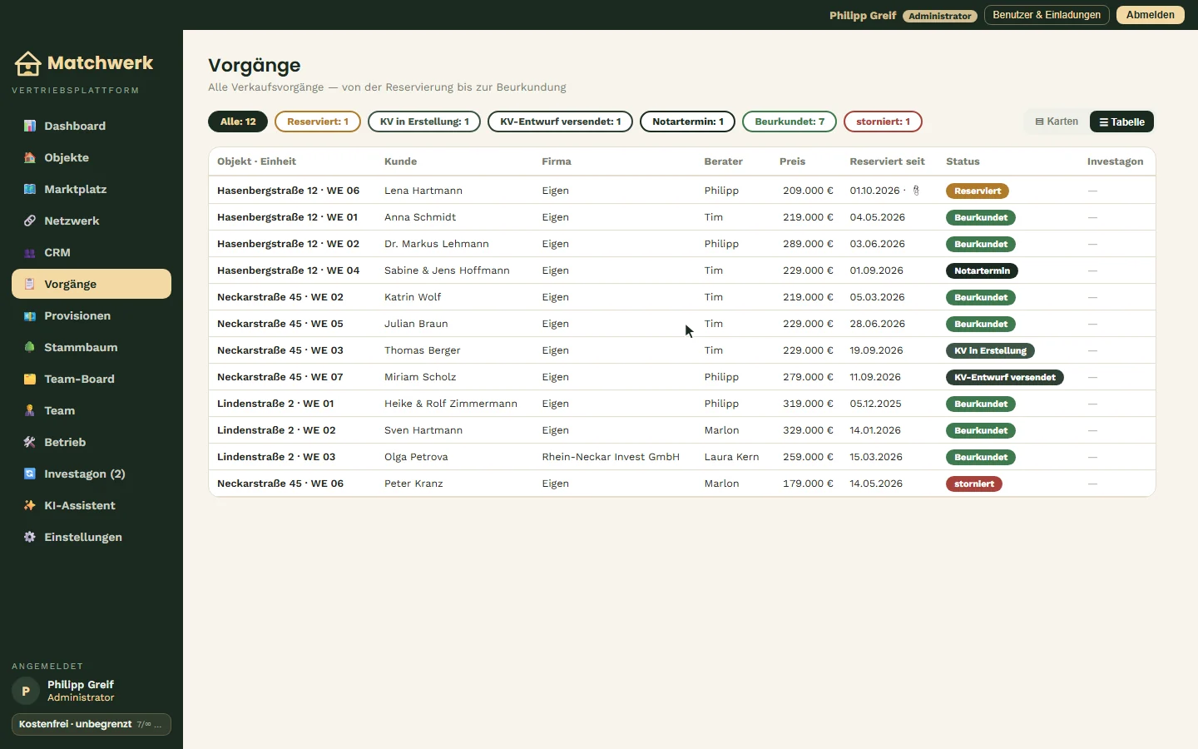The width and height of the screenshot is (1198, 749).
Task: Click the small icon beside date 01.10.2026
Action: click(x=916, y=191)
